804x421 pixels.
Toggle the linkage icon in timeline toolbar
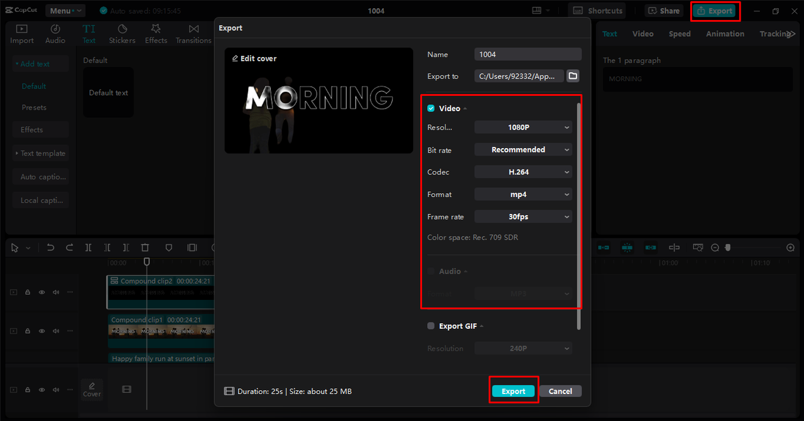point(651,248)
